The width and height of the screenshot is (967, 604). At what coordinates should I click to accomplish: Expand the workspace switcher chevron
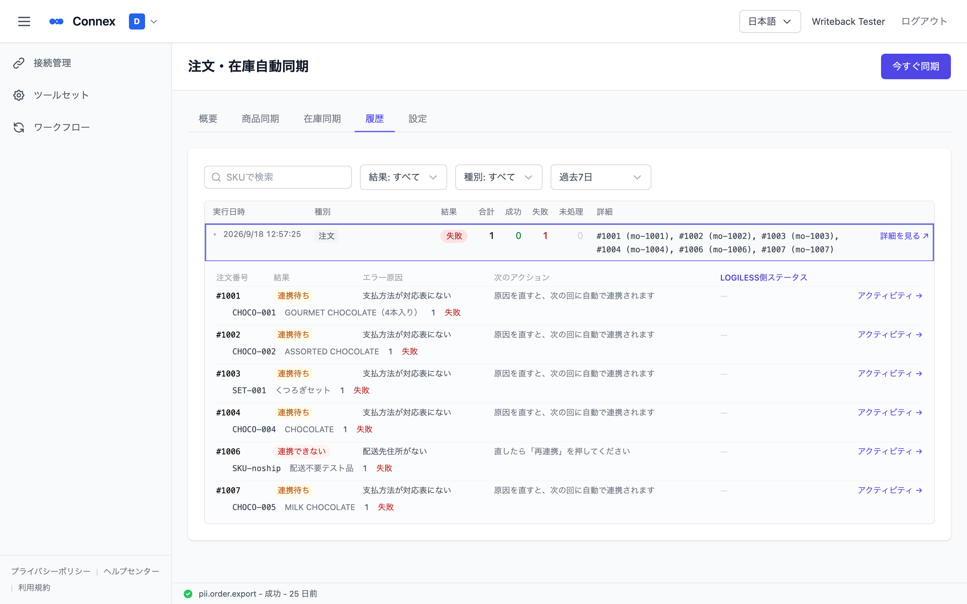[x=154, y=21]
